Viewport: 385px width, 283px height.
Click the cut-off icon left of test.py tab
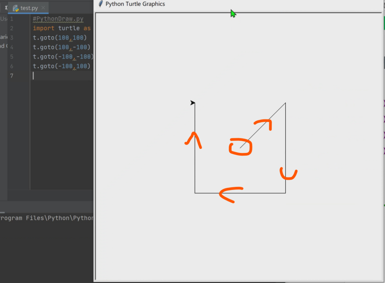coord(6,8)
